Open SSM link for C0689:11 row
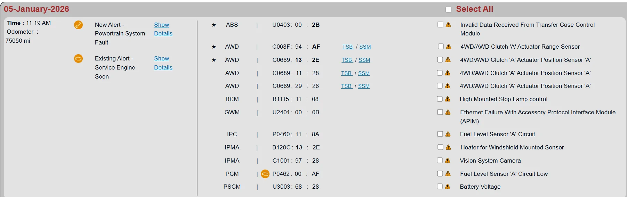 (x=364, y=73)
